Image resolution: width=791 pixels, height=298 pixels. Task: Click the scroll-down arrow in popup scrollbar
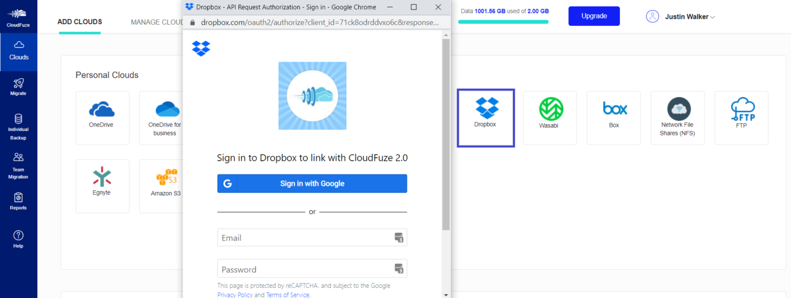(446, 294)
